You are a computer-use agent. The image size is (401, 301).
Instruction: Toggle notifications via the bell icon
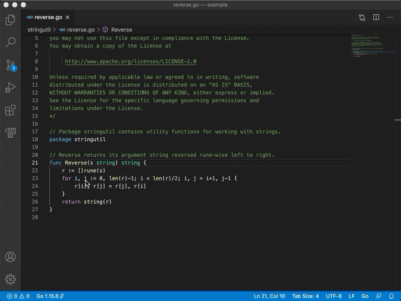click(391, 296)
